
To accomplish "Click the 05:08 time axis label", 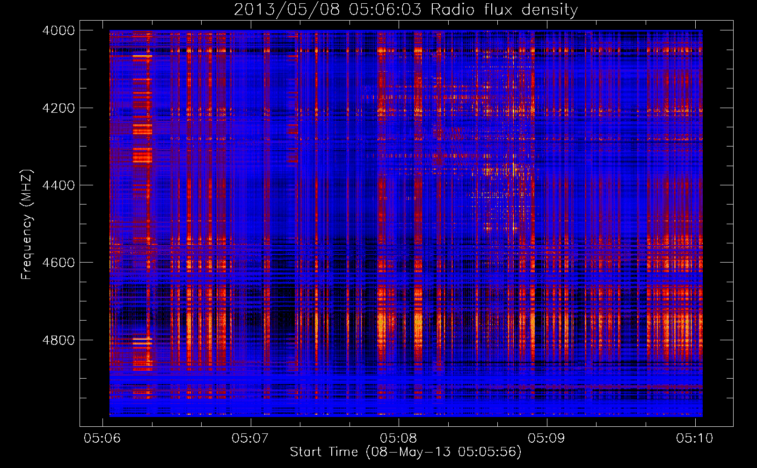I will pos(398,438).
